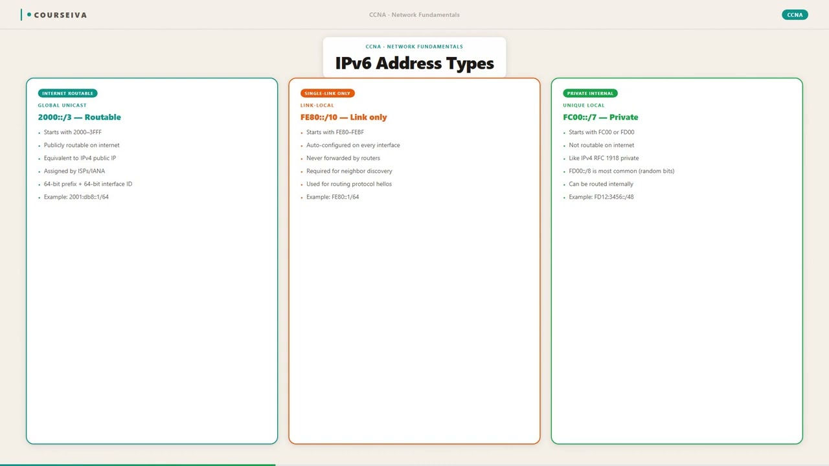Viewport: 829px width, 466px height.
Task: Click the CCNA badge in the header
Action: pos(795,15)
